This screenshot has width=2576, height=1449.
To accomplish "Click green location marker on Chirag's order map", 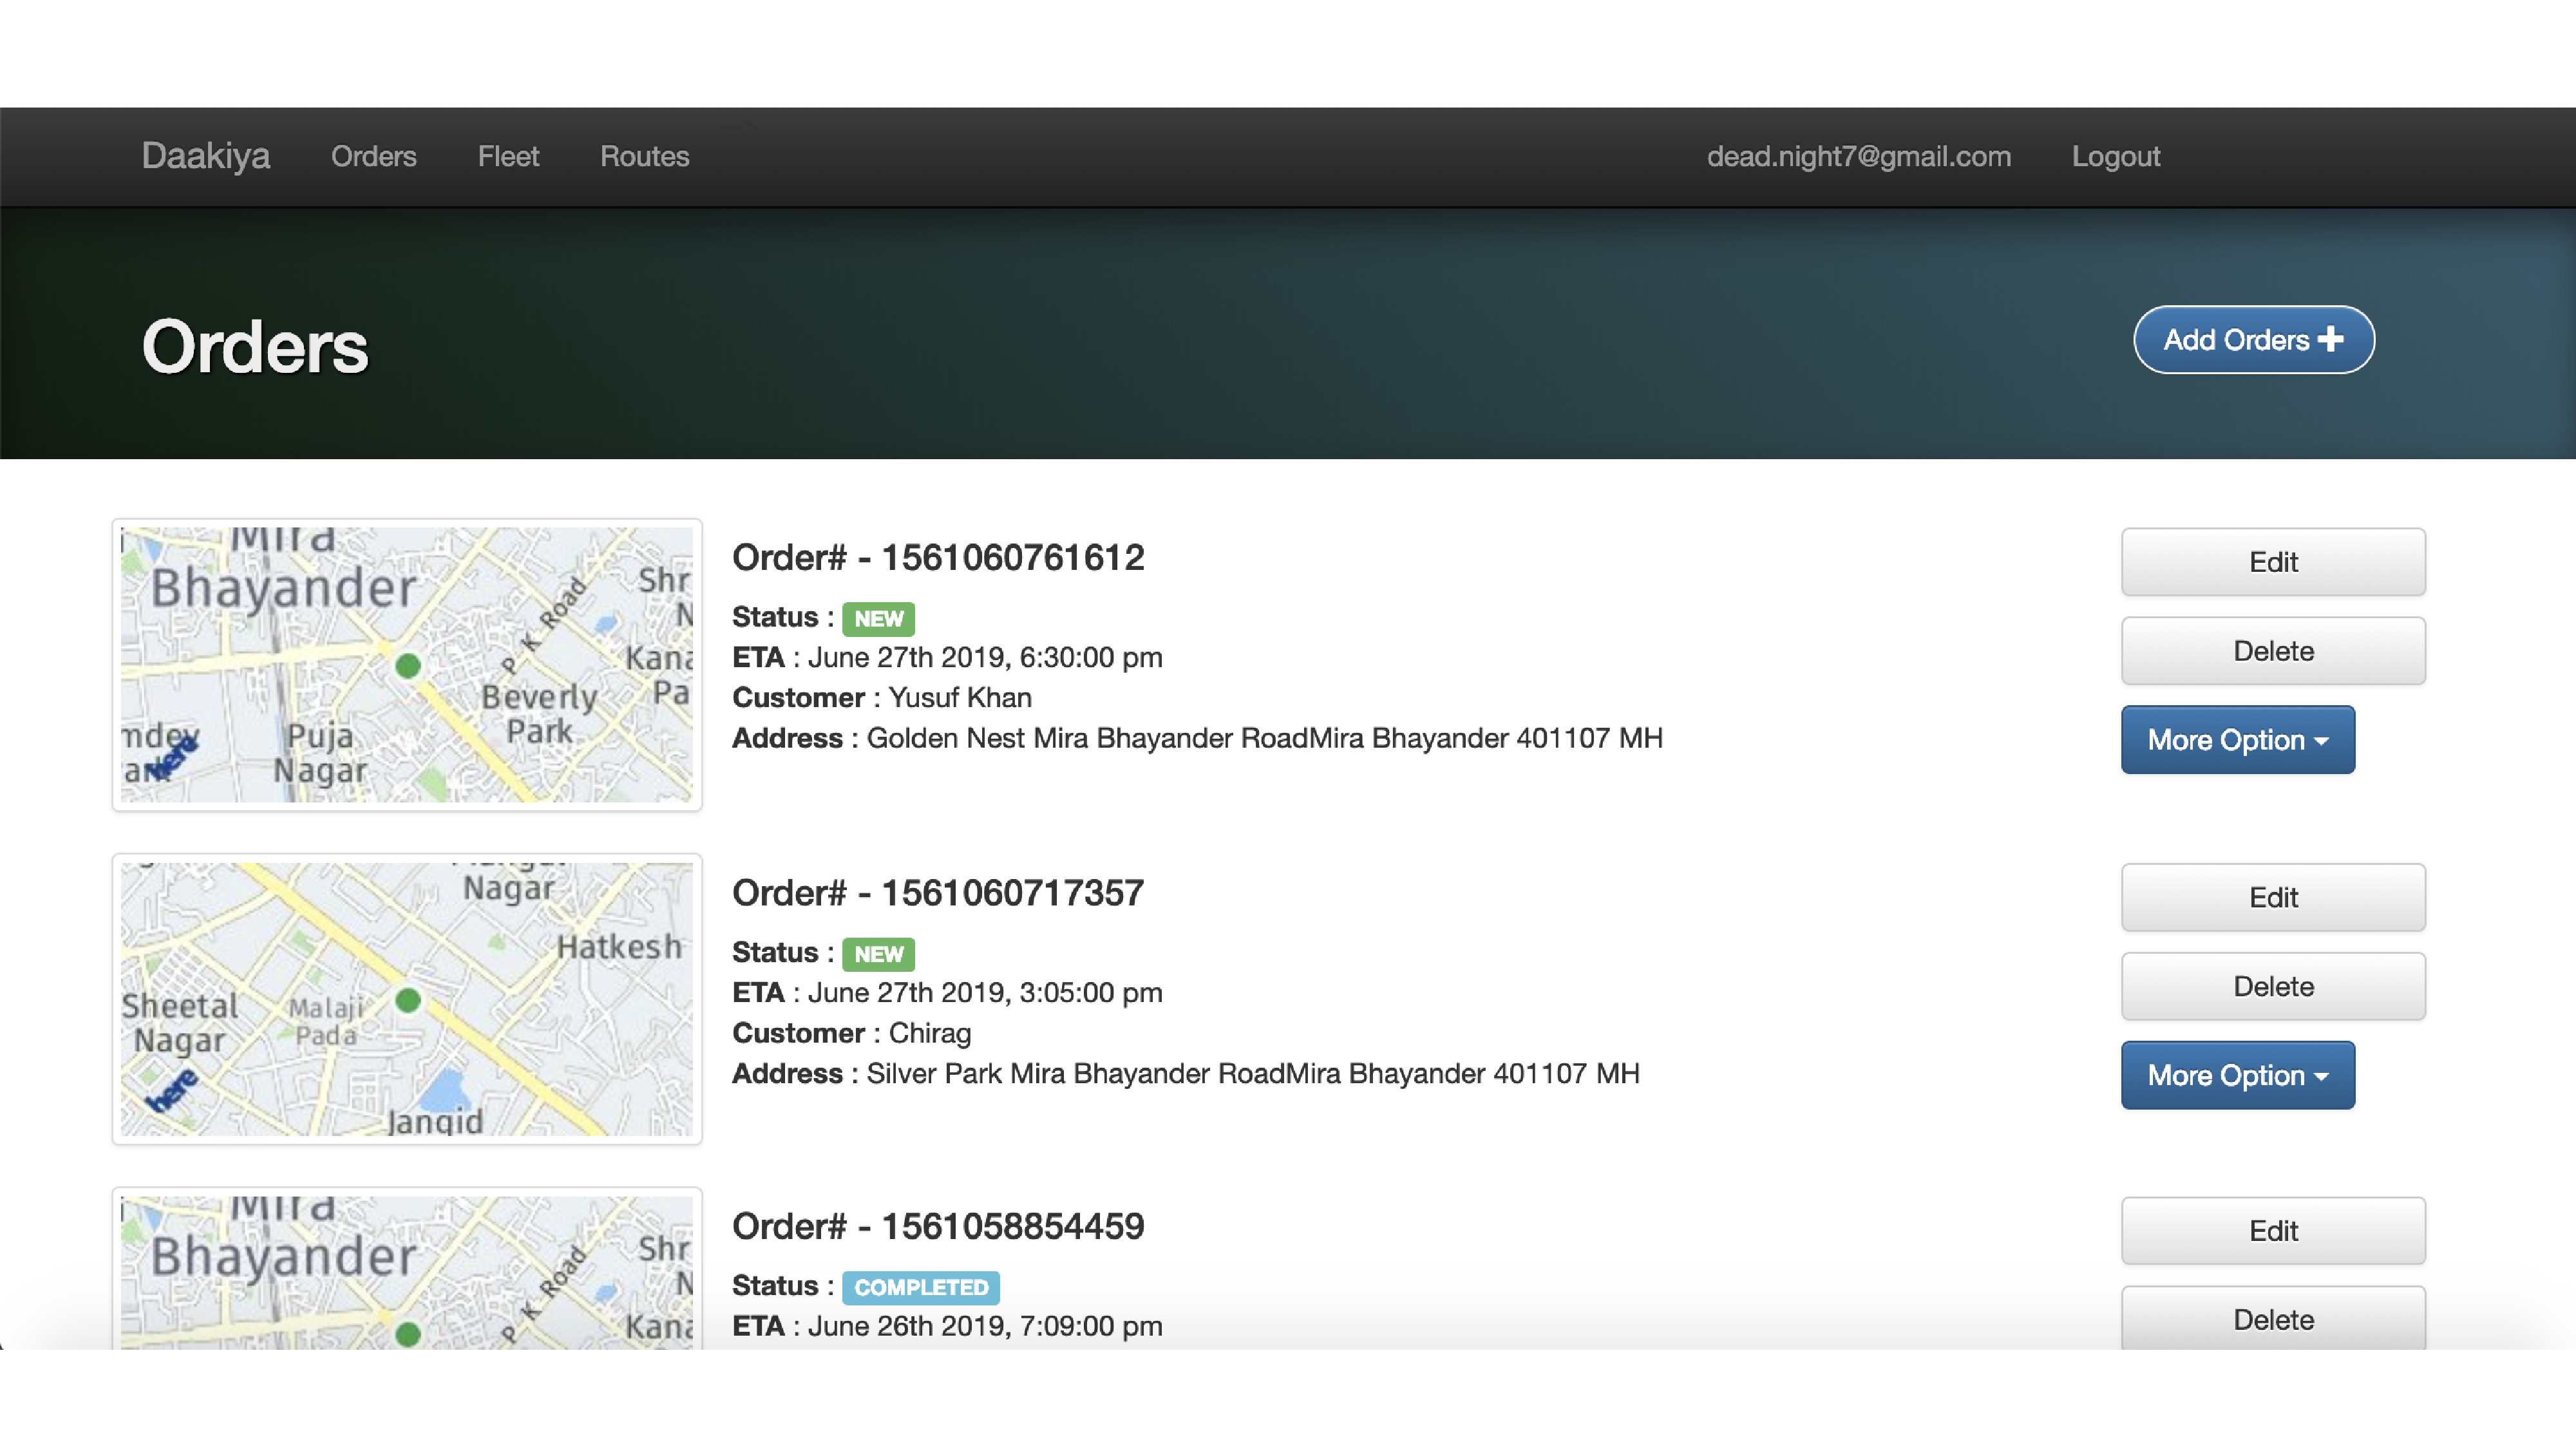I will pyautogui.click(x=407, y=1000).
